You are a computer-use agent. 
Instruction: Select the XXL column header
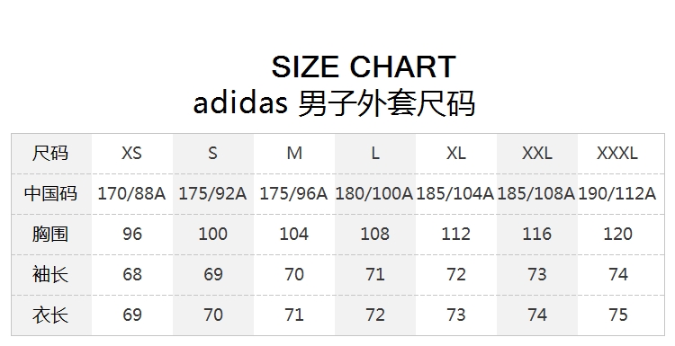[x=536, y=153]
